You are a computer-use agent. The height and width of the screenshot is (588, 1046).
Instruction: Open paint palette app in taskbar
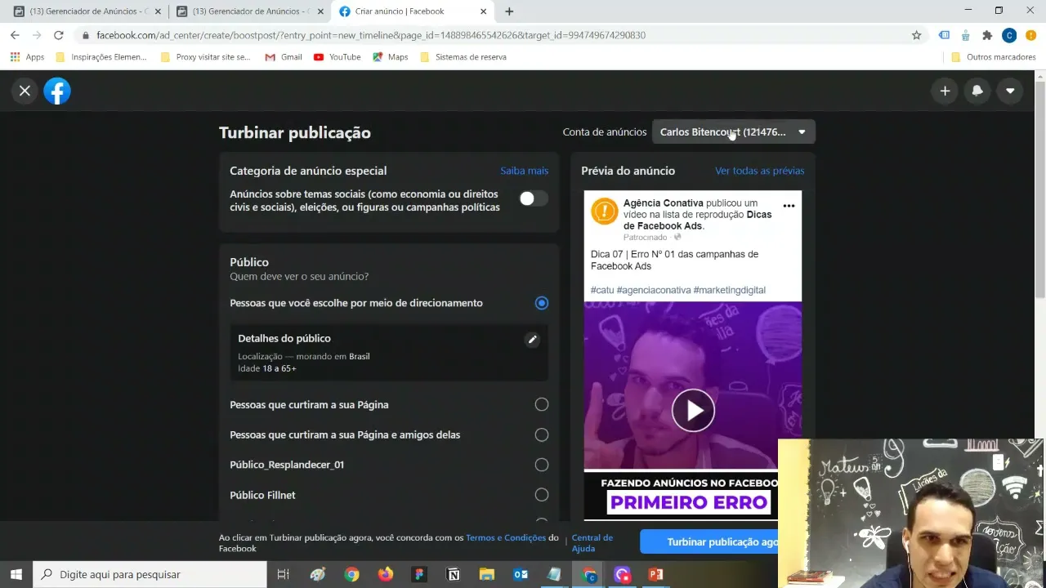[x=318, y=574]
